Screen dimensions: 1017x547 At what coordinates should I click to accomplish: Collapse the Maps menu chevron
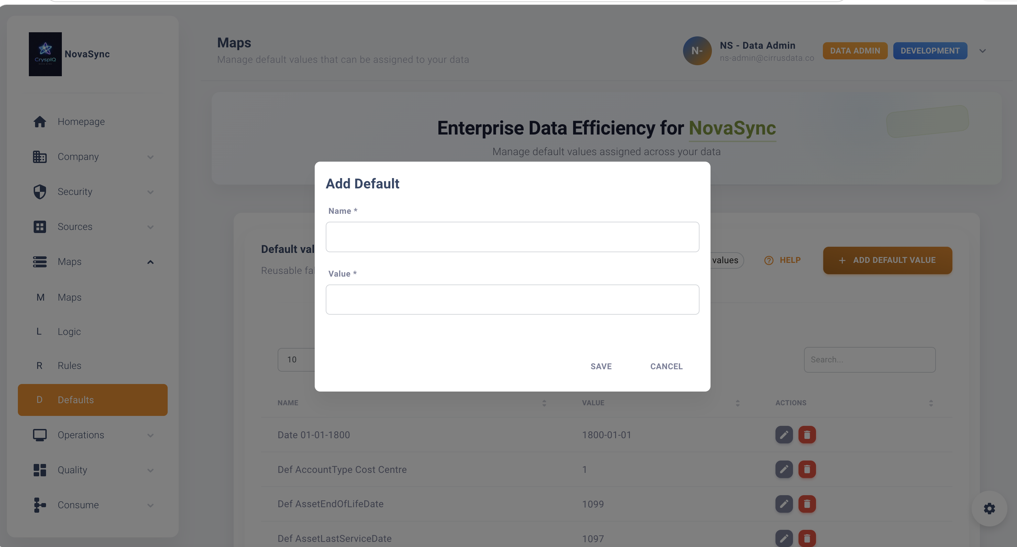[150, 262]
